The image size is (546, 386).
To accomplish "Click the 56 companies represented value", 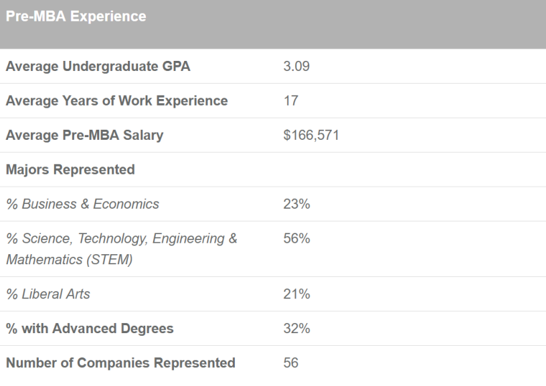I will click(x=290, y=363).
